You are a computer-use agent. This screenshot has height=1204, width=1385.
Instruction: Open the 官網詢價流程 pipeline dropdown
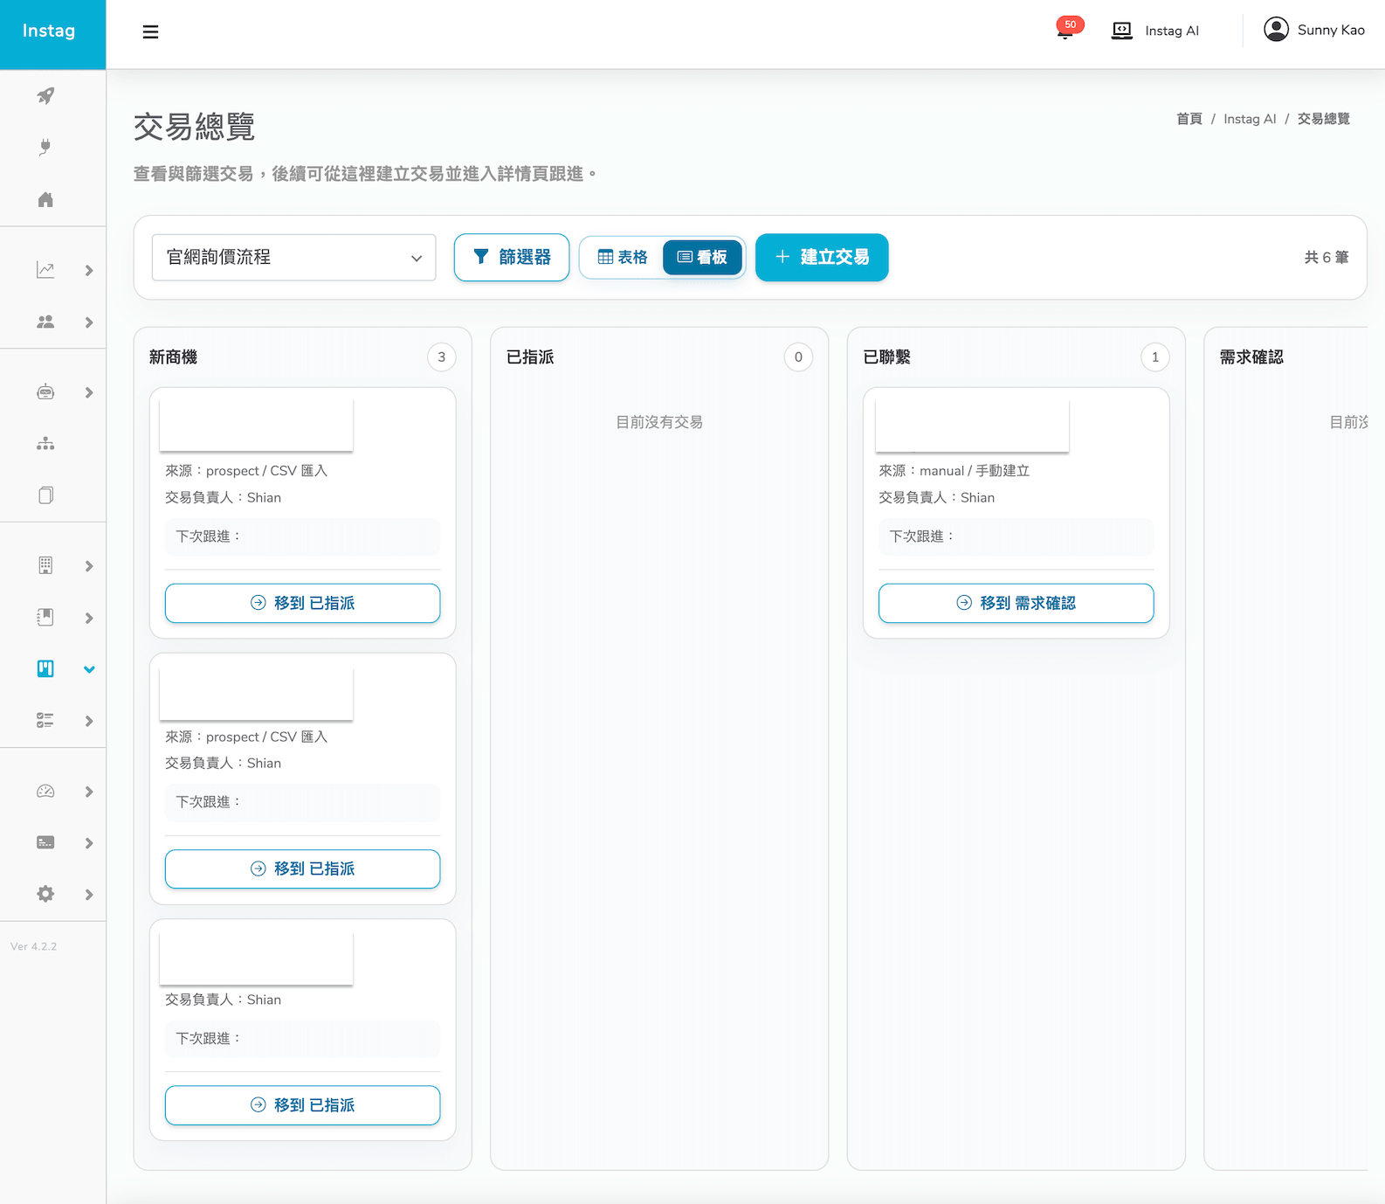pyautogui.click(x=293, y=257)
